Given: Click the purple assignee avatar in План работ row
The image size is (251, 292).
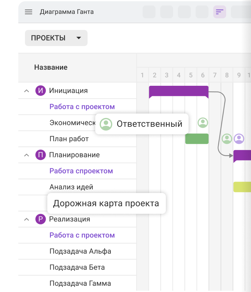Looking at the screenshot, I should coord(239,139).
